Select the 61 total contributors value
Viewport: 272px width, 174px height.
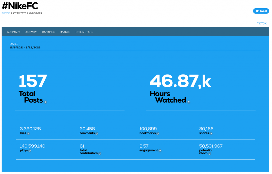pyautogui.click(x=82, y=146)
